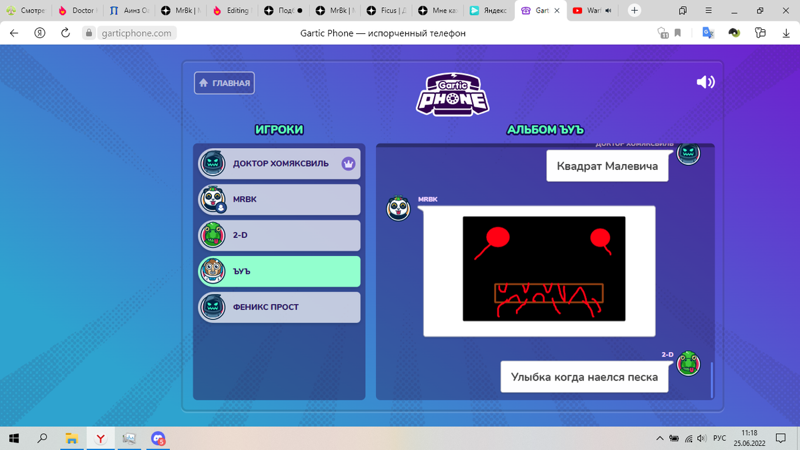Screen dimensions: 800x450
Task: Close the active Gartic tab
Action: [x=557, y=11]
